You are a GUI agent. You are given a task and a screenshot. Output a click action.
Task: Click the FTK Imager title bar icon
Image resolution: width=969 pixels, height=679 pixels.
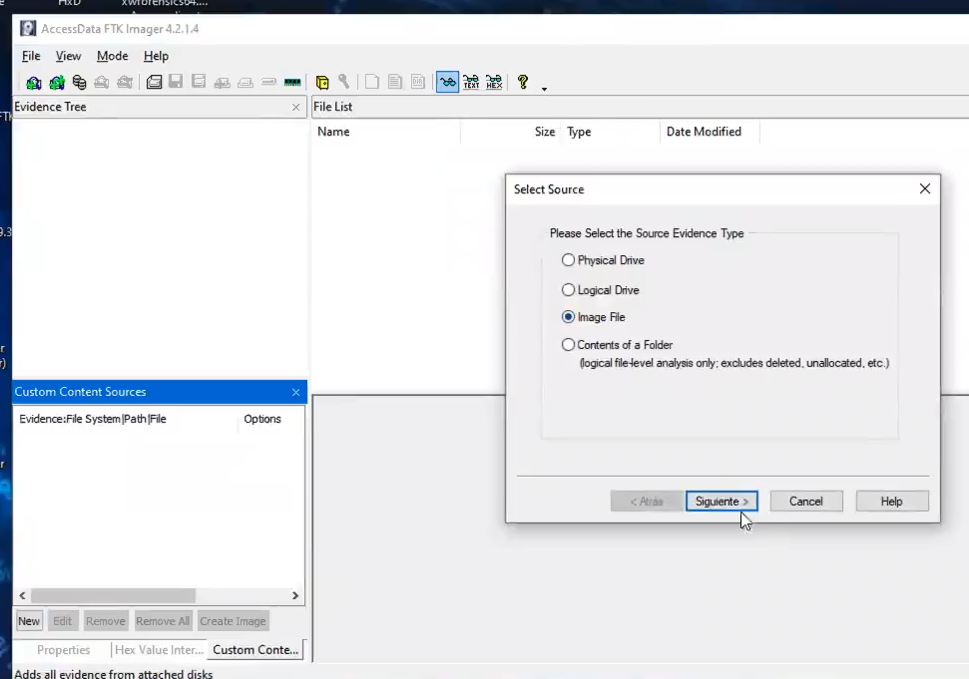[28, 28]
